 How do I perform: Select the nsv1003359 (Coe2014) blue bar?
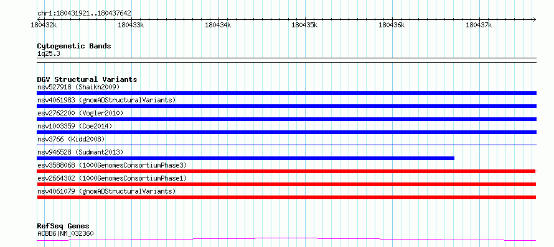pyautogui.click(x=286, y=132)
